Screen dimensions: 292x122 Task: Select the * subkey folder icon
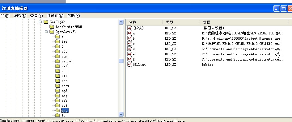coord(58,37)
